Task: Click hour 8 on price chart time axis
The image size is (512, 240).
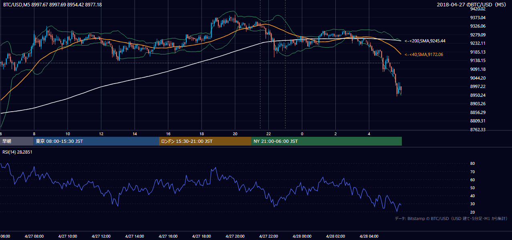Action: click(34, 134)
